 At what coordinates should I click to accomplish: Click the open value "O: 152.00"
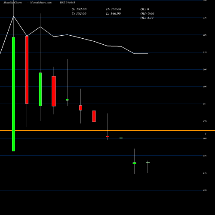(79, 9)
